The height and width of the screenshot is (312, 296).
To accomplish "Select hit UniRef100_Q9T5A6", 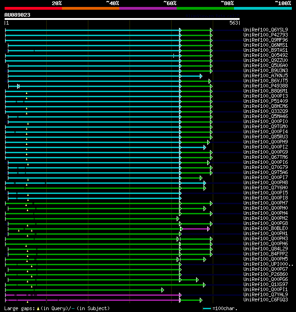I will (265, 173).
